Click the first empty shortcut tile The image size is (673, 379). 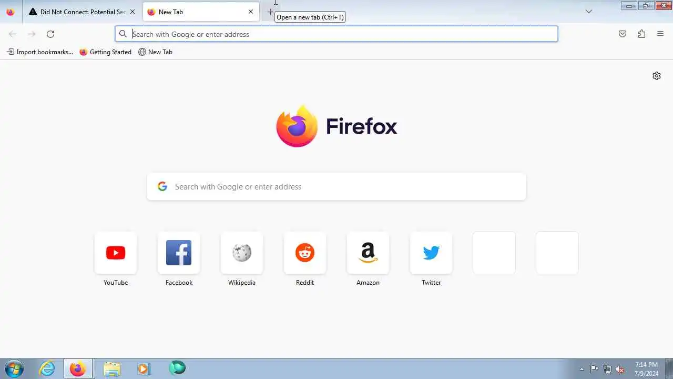coord(494,253)
